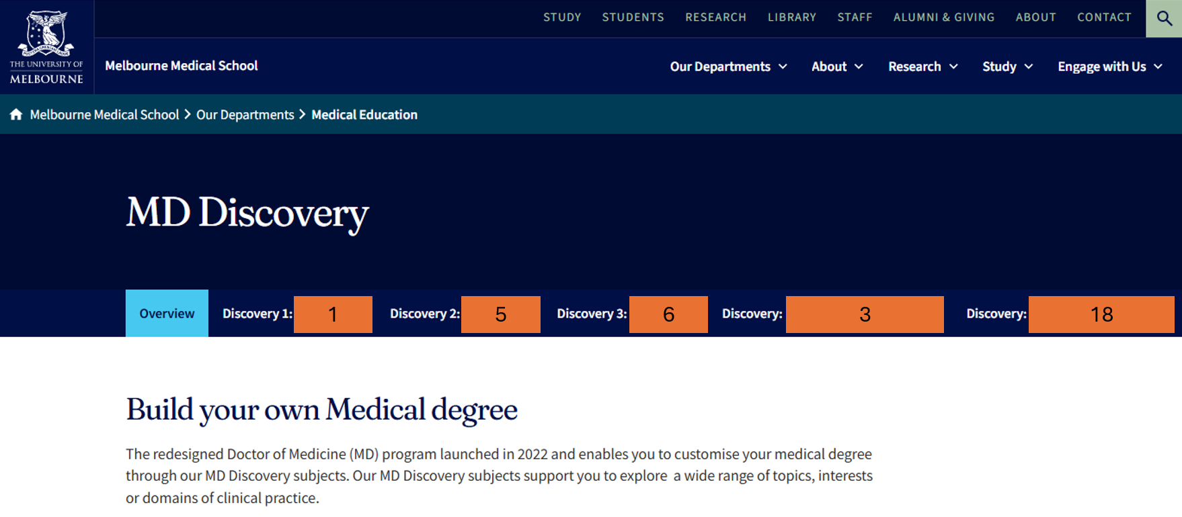Go to Our Departments breadcrumb
Image resolution: width=1182 pixels, height=517 pixels.
[245, 115]
